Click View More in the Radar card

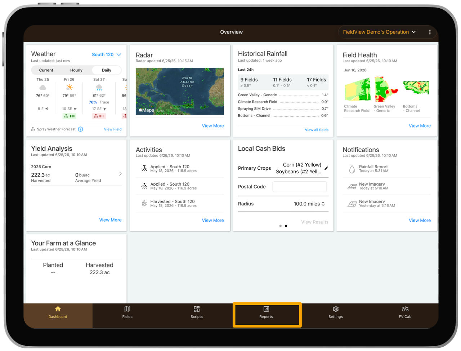[213, 126]
